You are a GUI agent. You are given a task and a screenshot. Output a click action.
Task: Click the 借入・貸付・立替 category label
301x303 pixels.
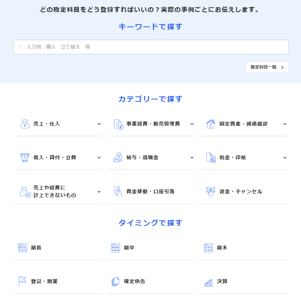coord(55,158)
